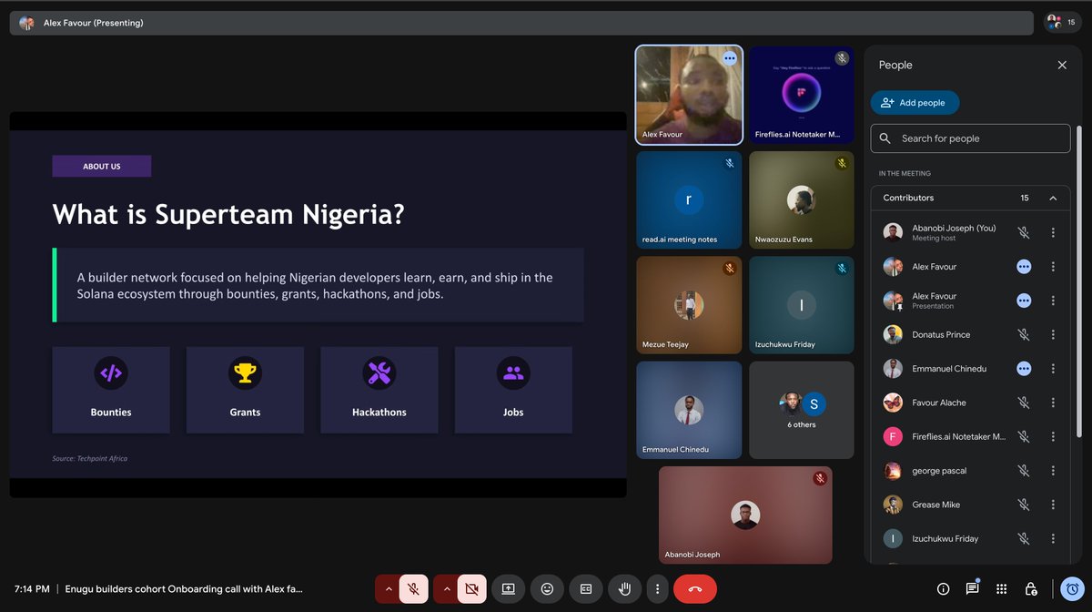The image size is (1092, 612).
Task: Select the Emmanuel Chinedu video tile
Action: pos(689,410)
